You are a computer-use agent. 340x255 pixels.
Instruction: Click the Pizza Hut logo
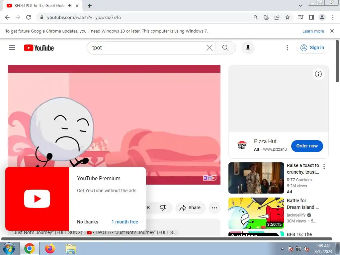(242, 145)
